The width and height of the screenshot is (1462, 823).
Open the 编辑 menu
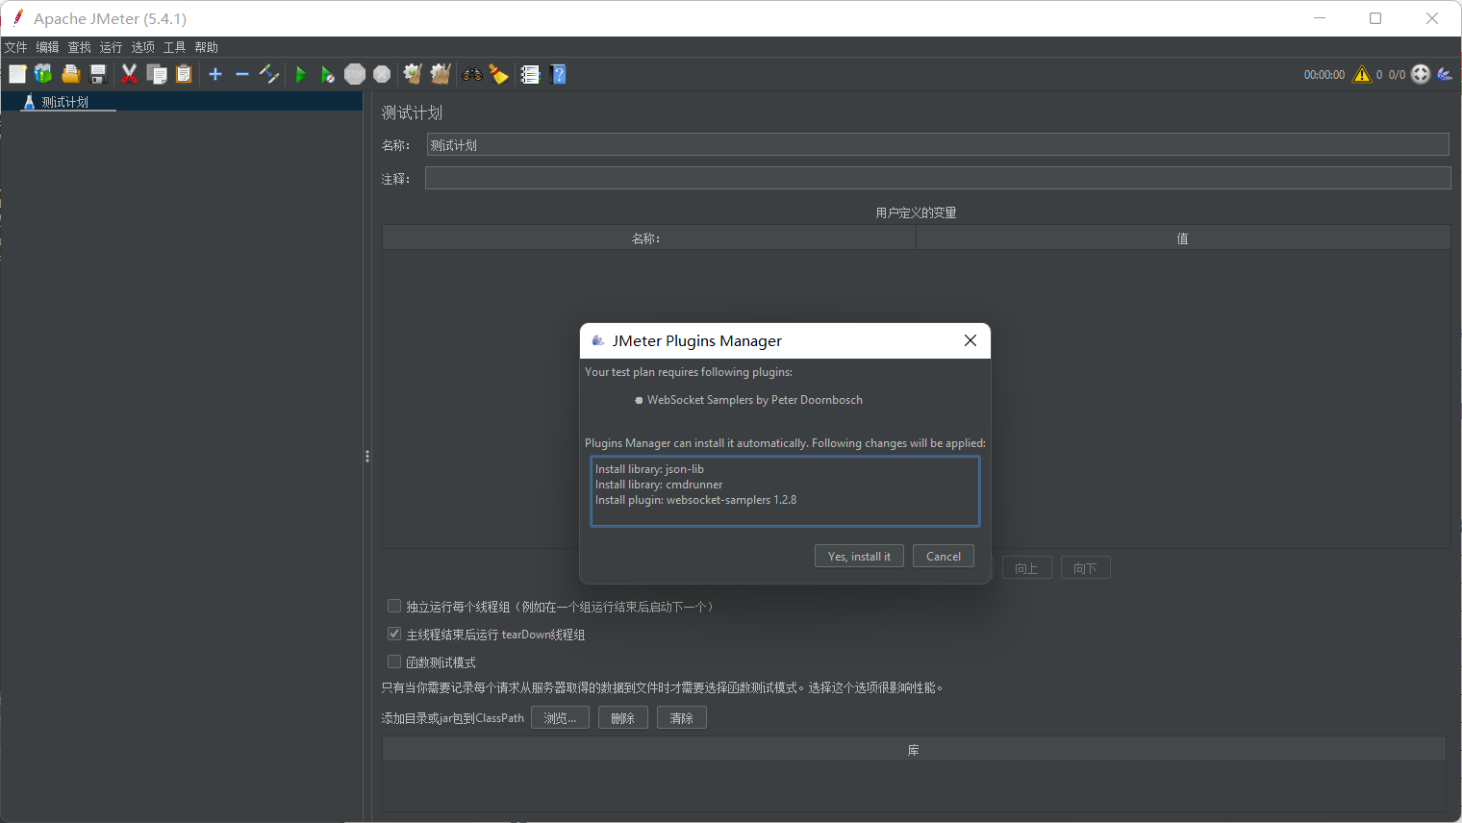pyautogui.click(x=48, y=47)
